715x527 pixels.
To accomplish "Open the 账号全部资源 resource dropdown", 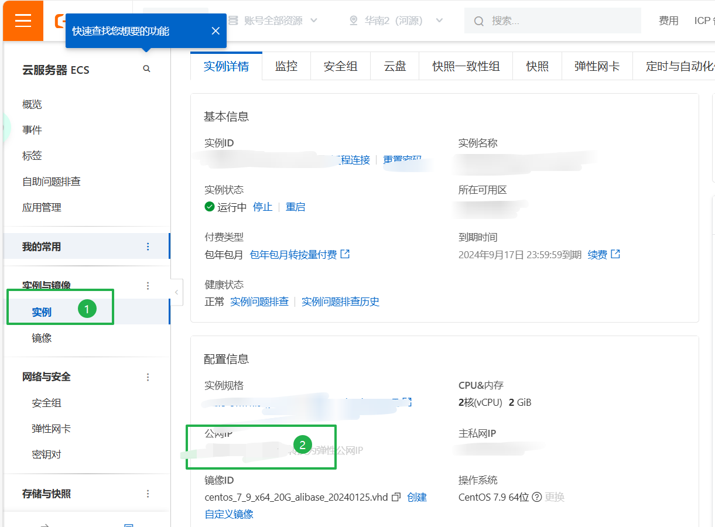I will coord(273,20).
